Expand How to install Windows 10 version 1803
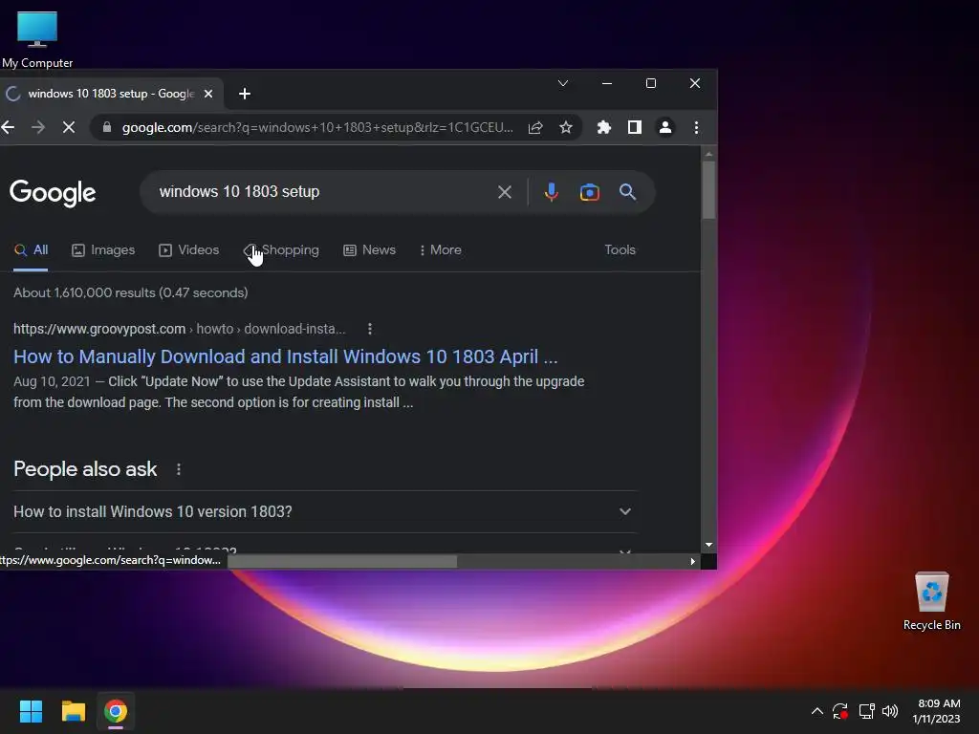This screenshot has height=734, width=979. click(325, 512)
